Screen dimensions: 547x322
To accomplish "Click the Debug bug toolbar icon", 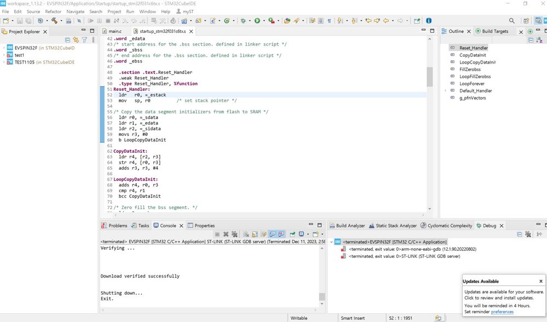I will 243,21.
